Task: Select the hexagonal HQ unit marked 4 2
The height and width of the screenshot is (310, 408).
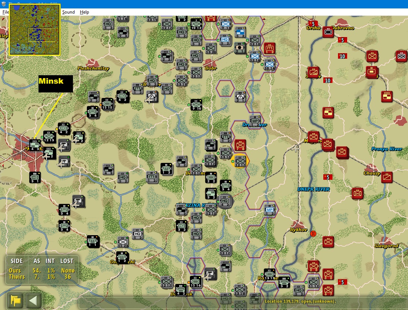Action: tap(225, 201)
